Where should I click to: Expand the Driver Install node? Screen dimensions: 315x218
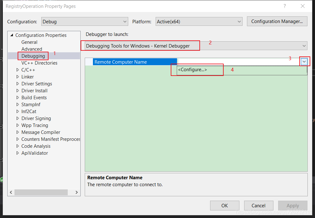[18, 91]
